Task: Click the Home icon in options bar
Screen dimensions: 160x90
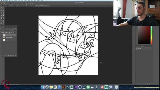Action: point(2,4)
